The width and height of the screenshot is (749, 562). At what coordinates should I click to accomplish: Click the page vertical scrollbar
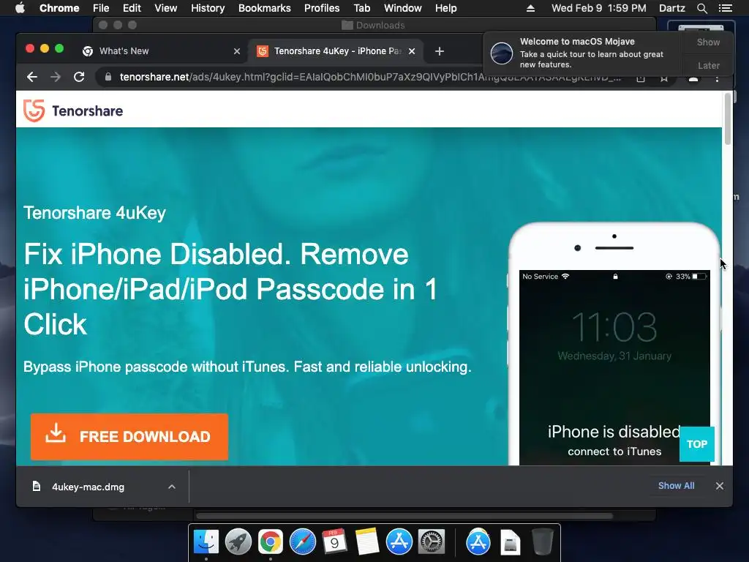pyautogui.click(x=728, y=119)
